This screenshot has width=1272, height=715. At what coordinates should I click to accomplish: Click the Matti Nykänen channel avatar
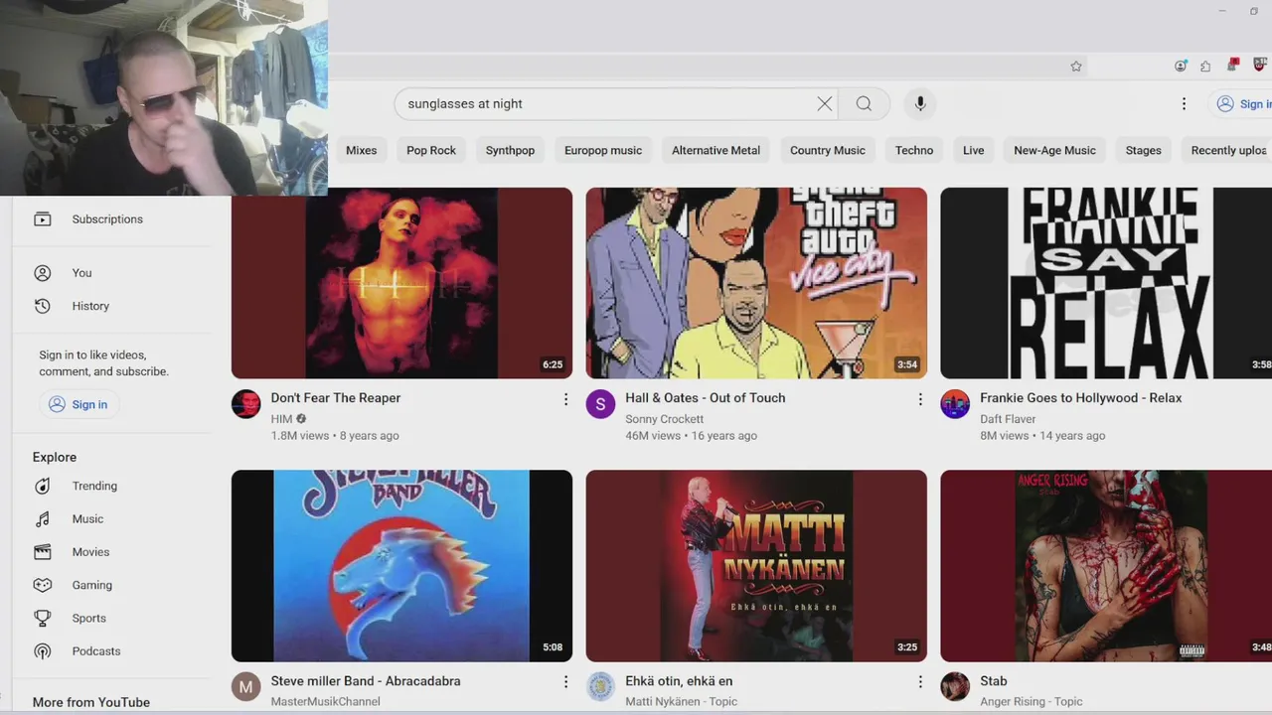[600, 686]
